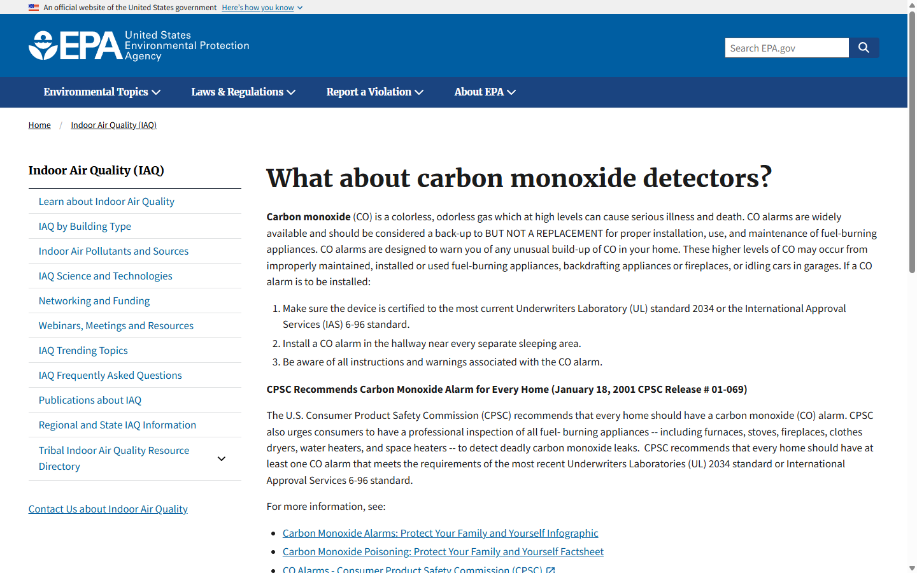Open the Laws & Regulations menu
The height and width of the screenshot is (573, 917).
[243, 92]
